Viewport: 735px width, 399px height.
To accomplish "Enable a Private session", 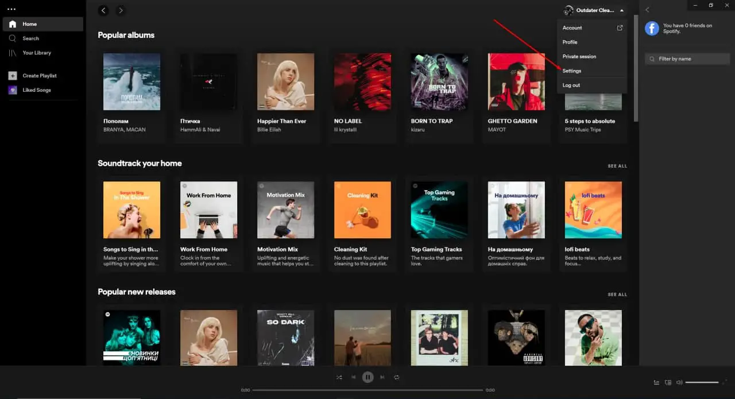I will click(x=580, y=56).
